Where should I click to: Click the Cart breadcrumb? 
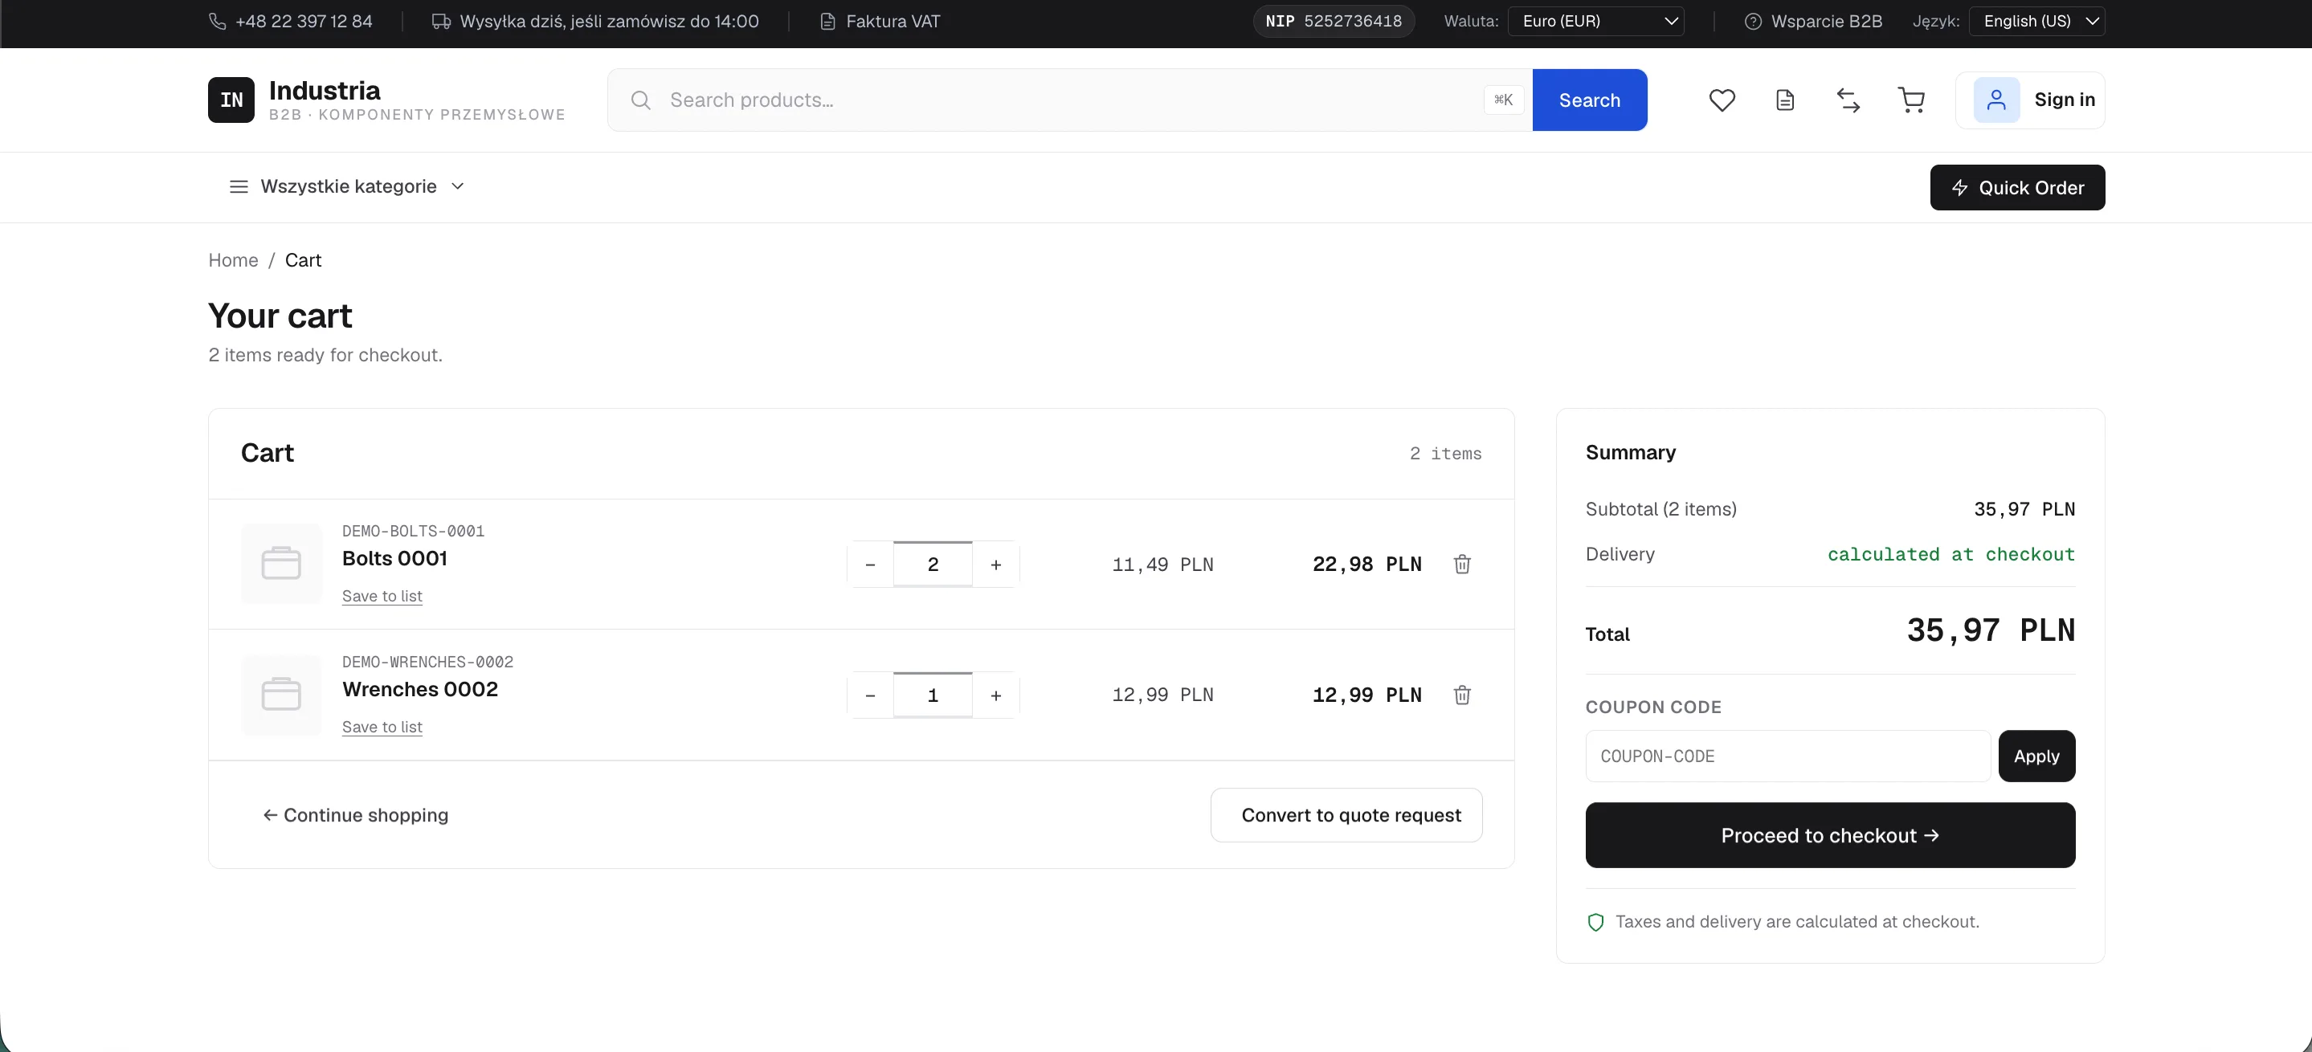coord(303,260)
